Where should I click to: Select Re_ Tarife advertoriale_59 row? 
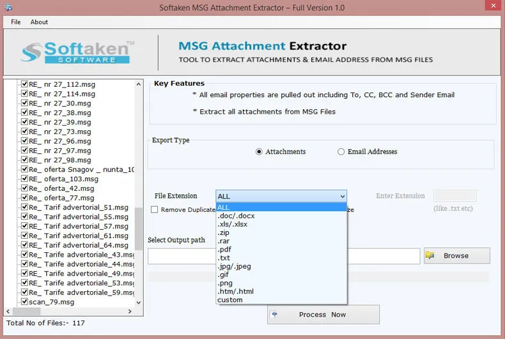81,292
